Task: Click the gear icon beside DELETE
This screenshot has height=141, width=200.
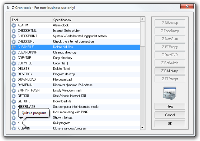Action: tap(14, 69)
